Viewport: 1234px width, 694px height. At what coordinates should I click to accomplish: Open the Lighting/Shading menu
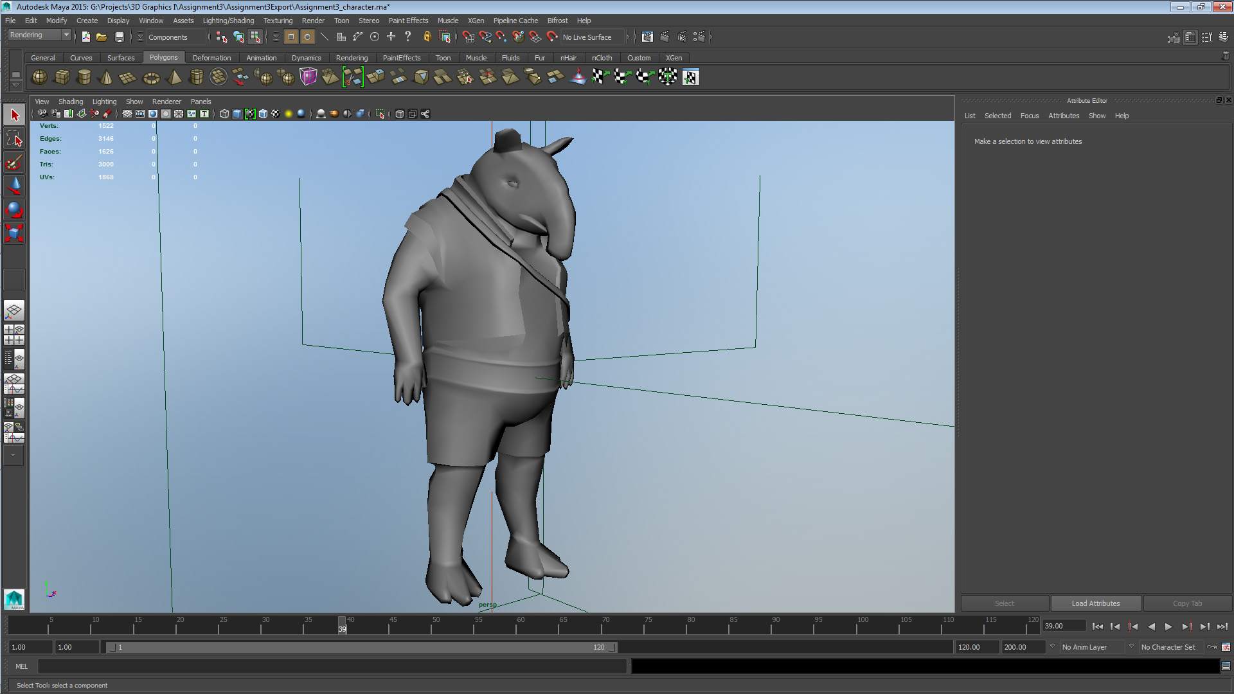coord(228,21)
